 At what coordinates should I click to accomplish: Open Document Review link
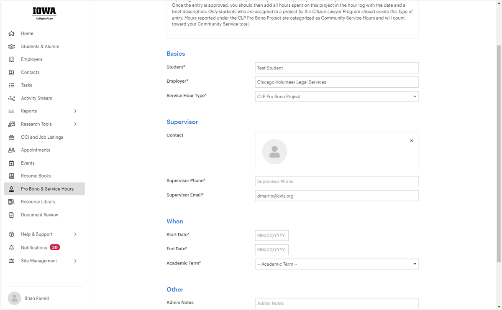pos(40,215)
